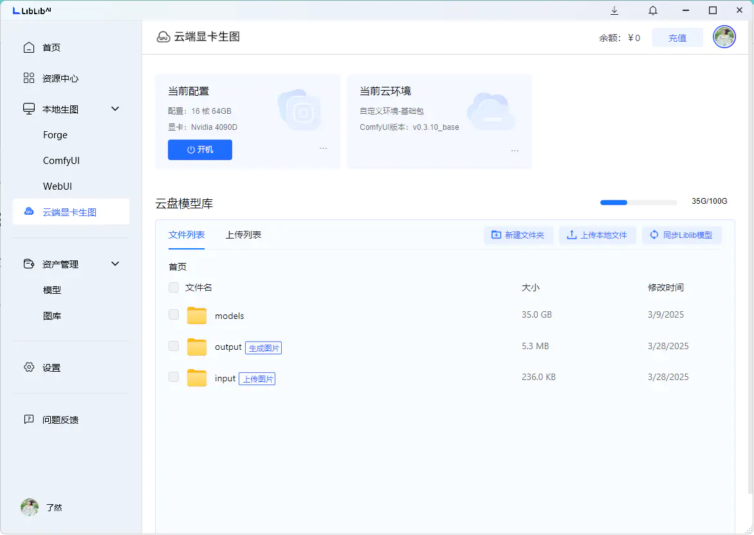The image size is (754, 535).
Task: Click the 充值 recharge button
Action: pyautogui.click(x=677, y=37)
